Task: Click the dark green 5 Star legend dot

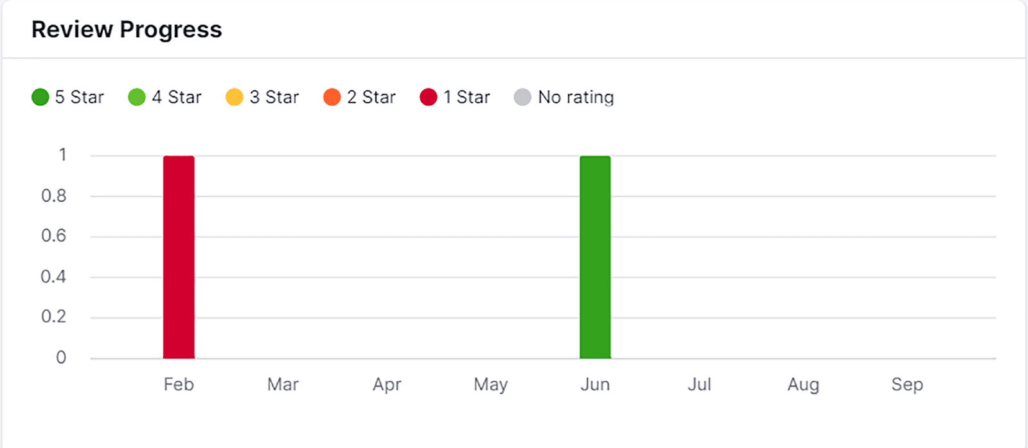Action: tap(40, 98)
